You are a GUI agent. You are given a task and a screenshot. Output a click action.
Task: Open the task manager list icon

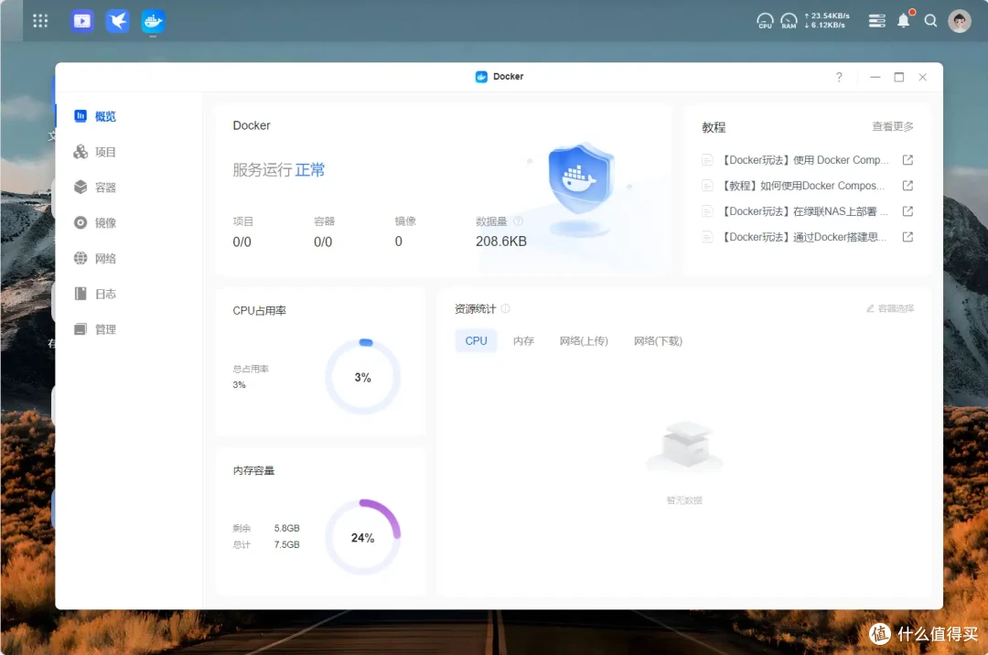point(876,21)
